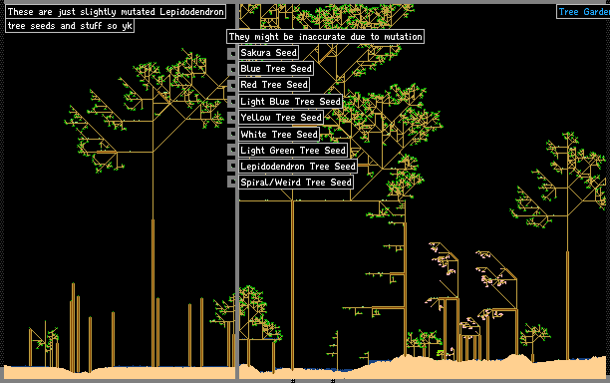
Task: Pick the seed box beside Red Tree Seed
Action: point(232,85)
